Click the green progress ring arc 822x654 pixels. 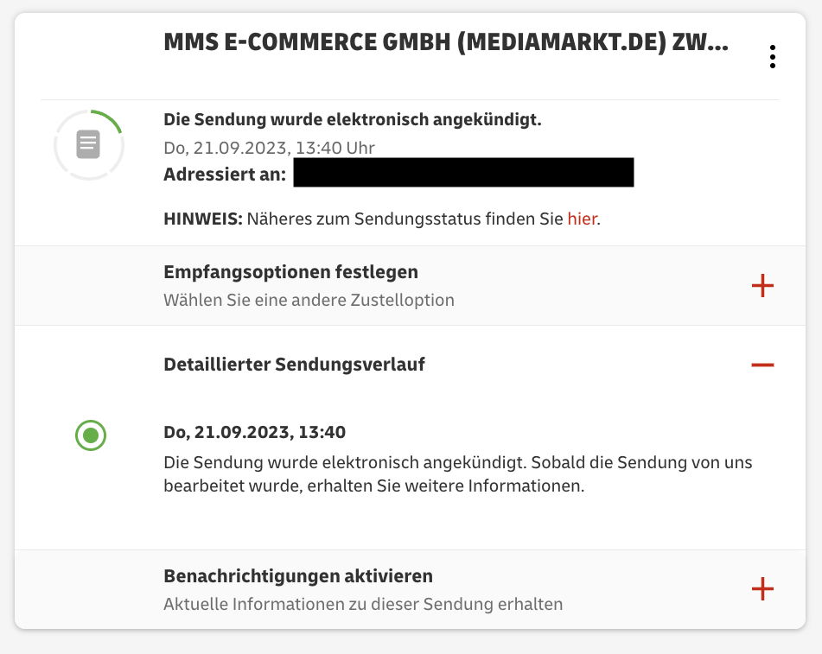click(110, 119)
